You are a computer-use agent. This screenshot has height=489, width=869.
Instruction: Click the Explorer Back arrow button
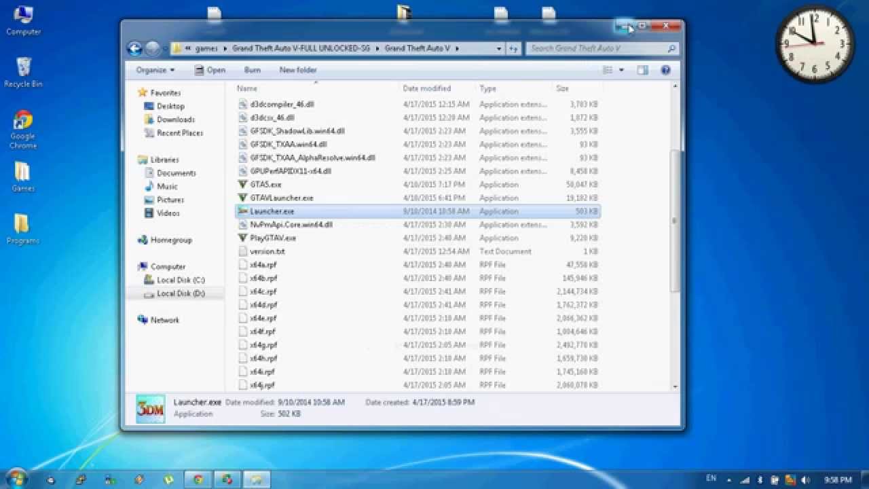click(x=134, y=48)
